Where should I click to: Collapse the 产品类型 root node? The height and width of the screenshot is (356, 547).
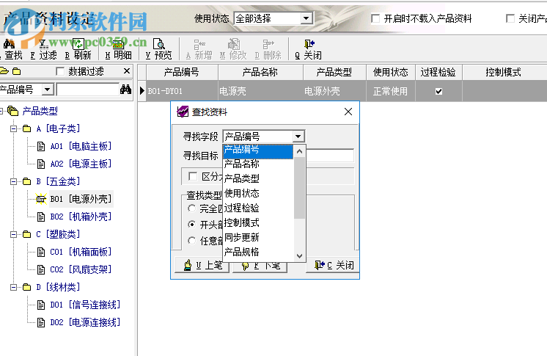click(1, 111)
